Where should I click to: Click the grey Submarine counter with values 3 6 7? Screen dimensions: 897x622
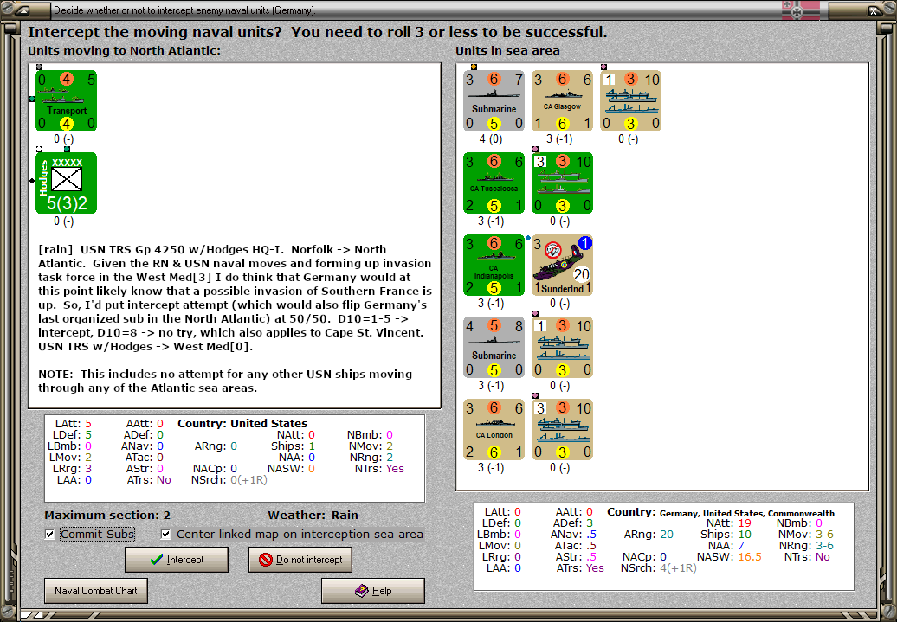(x=494, y=100)
